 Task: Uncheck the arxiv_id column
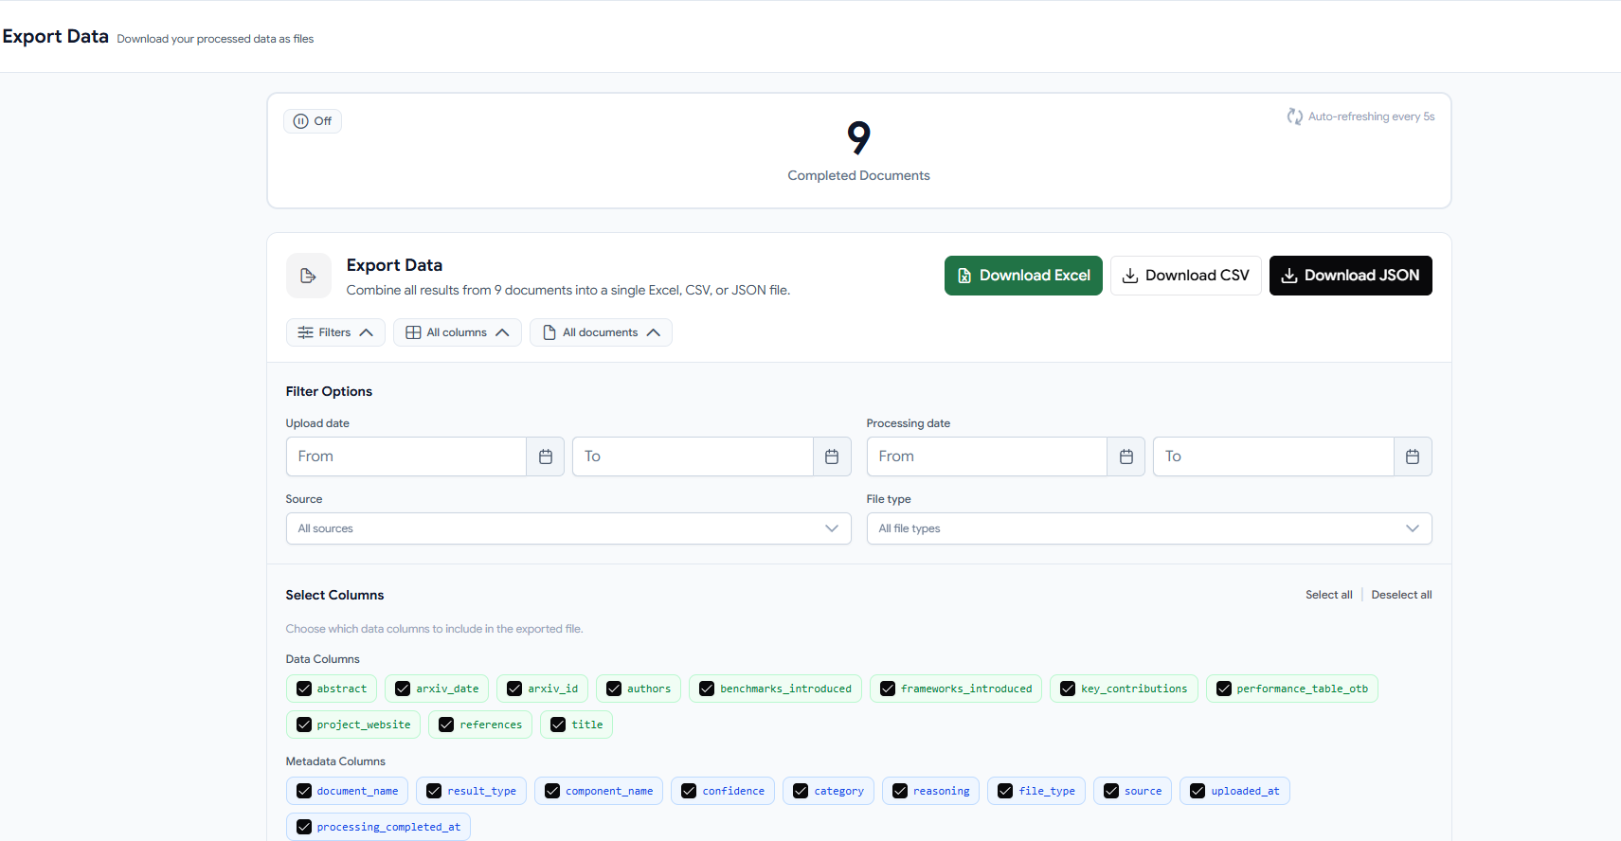pos(514,689)
